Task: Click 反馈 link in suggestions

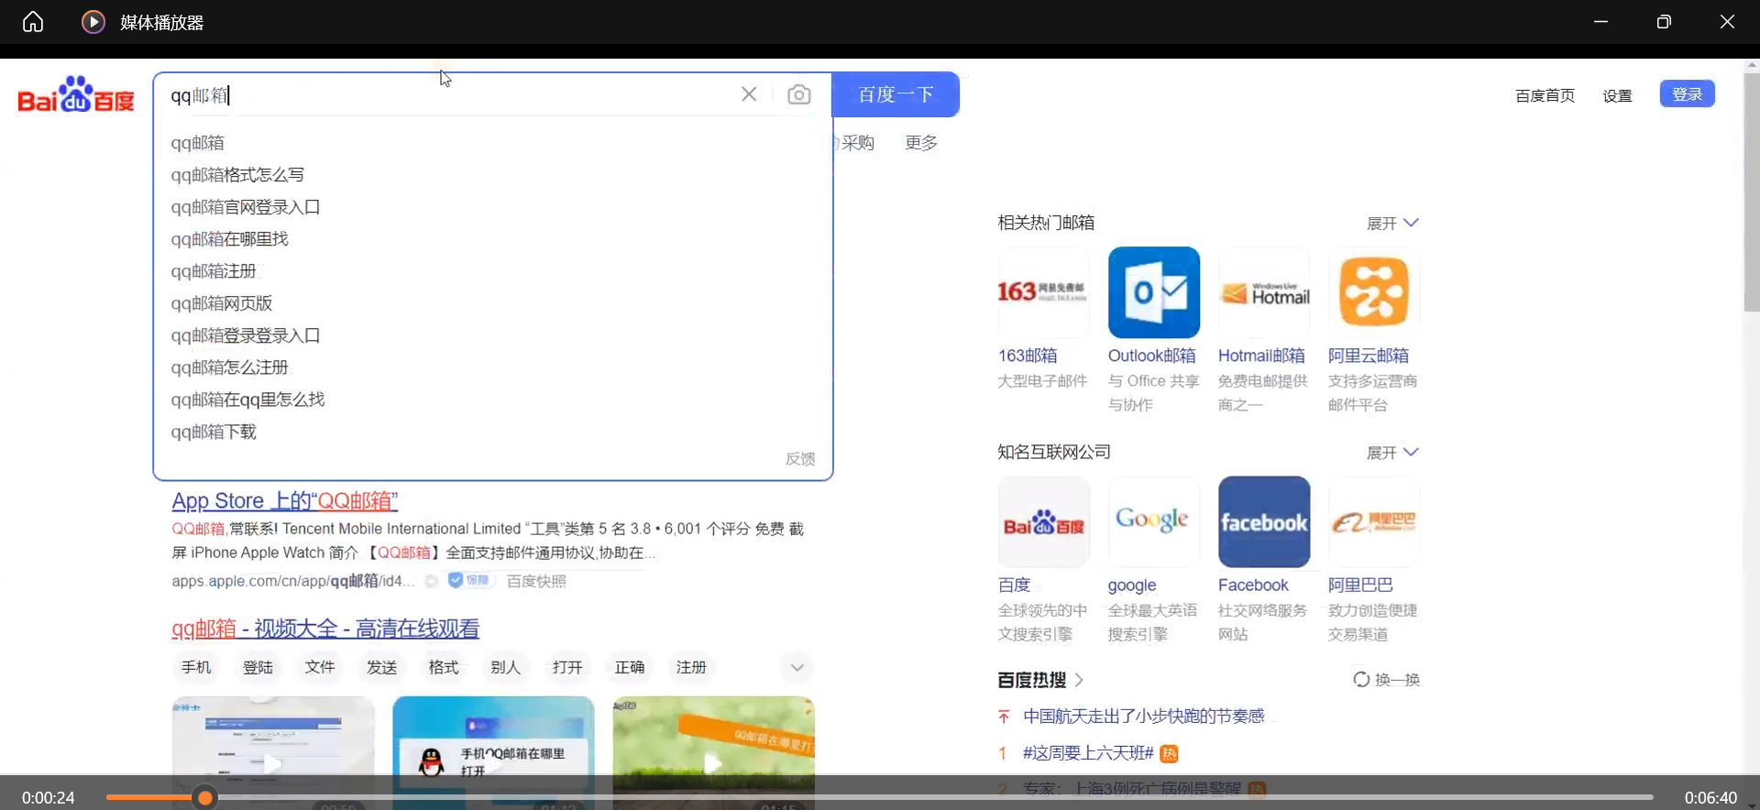Action: pyautogui.click(x=800, y=458)
